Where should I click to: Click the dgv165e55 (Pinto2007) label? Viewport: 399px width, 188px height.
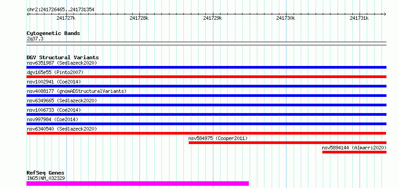tap(55, 72)
